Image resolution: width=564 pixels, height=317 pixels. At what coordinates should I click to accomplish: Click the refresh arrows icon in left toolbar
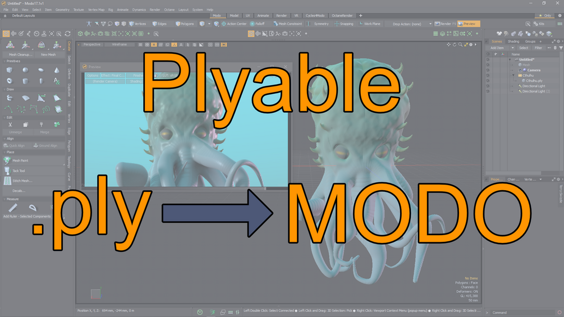pos(67,34)
